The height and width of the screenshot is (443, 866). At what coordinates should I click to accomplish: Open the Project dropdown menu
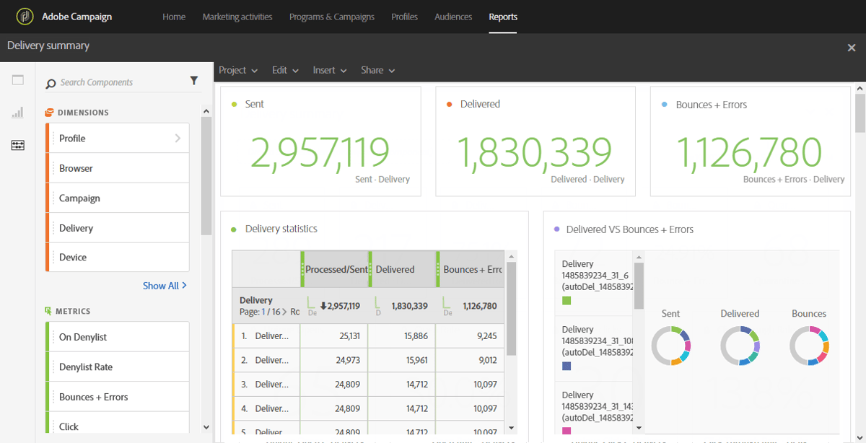(x=238, y=70)
